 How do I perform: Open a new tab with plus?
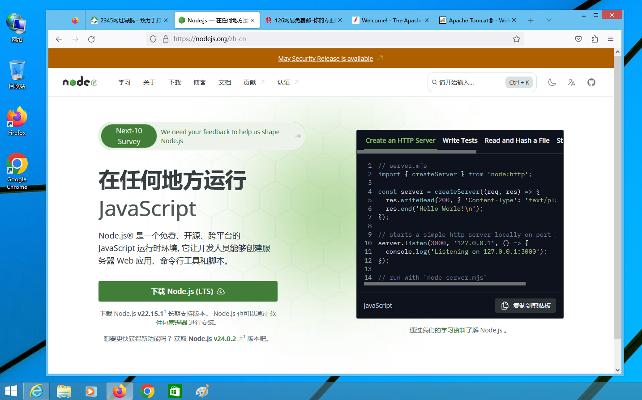531,20
